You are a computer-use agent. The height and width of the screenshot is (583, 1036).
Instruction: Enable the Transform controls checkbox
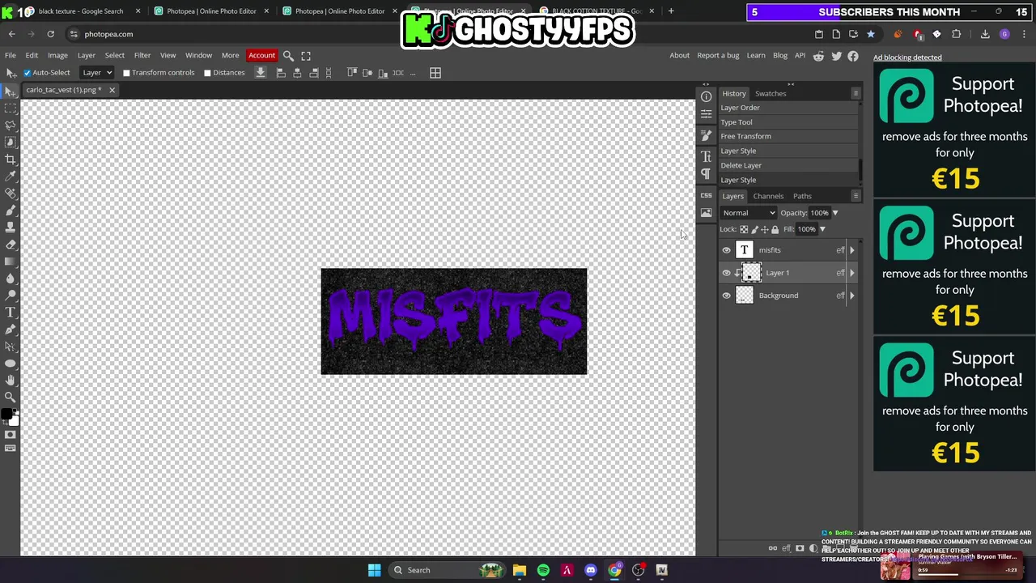click(126, 73)
